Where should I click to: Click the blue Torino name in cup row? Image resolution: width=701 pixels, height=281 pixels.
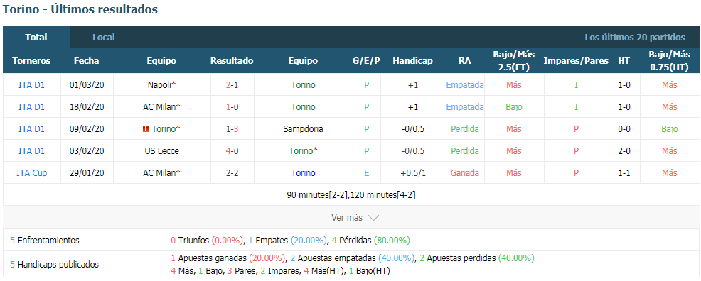(303, 172)
